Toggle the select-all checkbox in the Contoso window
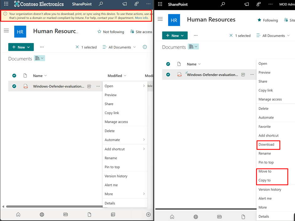The image size is (295, 221). click(14, 76)
